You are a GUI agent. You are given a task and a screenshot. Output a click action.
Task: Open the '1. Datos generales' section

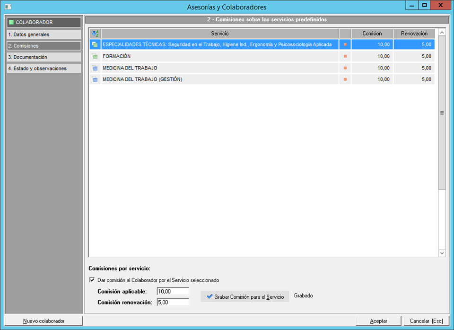click(44, 35)
